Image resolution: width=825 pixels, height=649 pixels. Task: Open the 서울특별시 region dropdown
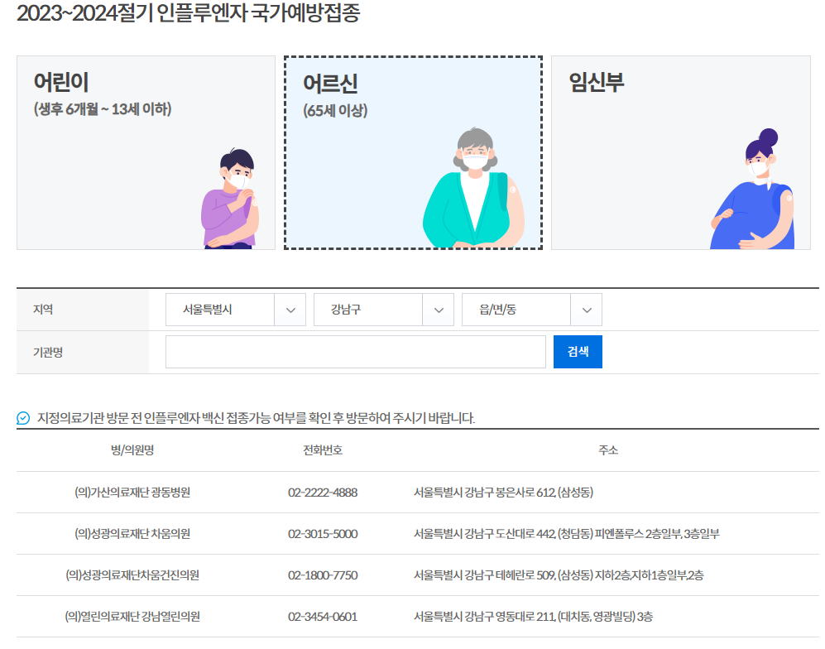(235, 310)
